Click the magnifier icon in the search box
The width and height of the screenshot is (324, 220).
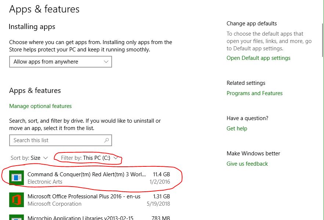[107, 140]
